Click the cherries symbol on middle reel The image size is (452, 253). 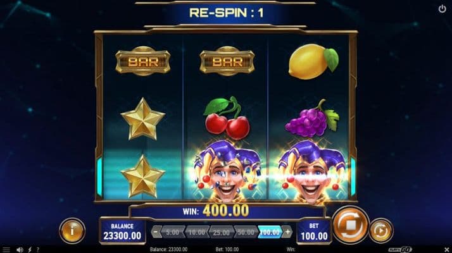coord(227,118)
